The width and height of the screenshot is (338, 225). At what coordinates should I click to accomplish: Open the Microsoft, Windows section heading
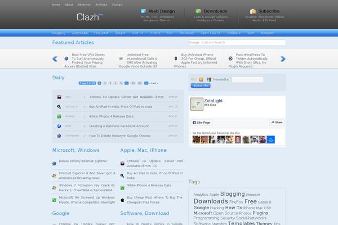(x=75, y=150)
